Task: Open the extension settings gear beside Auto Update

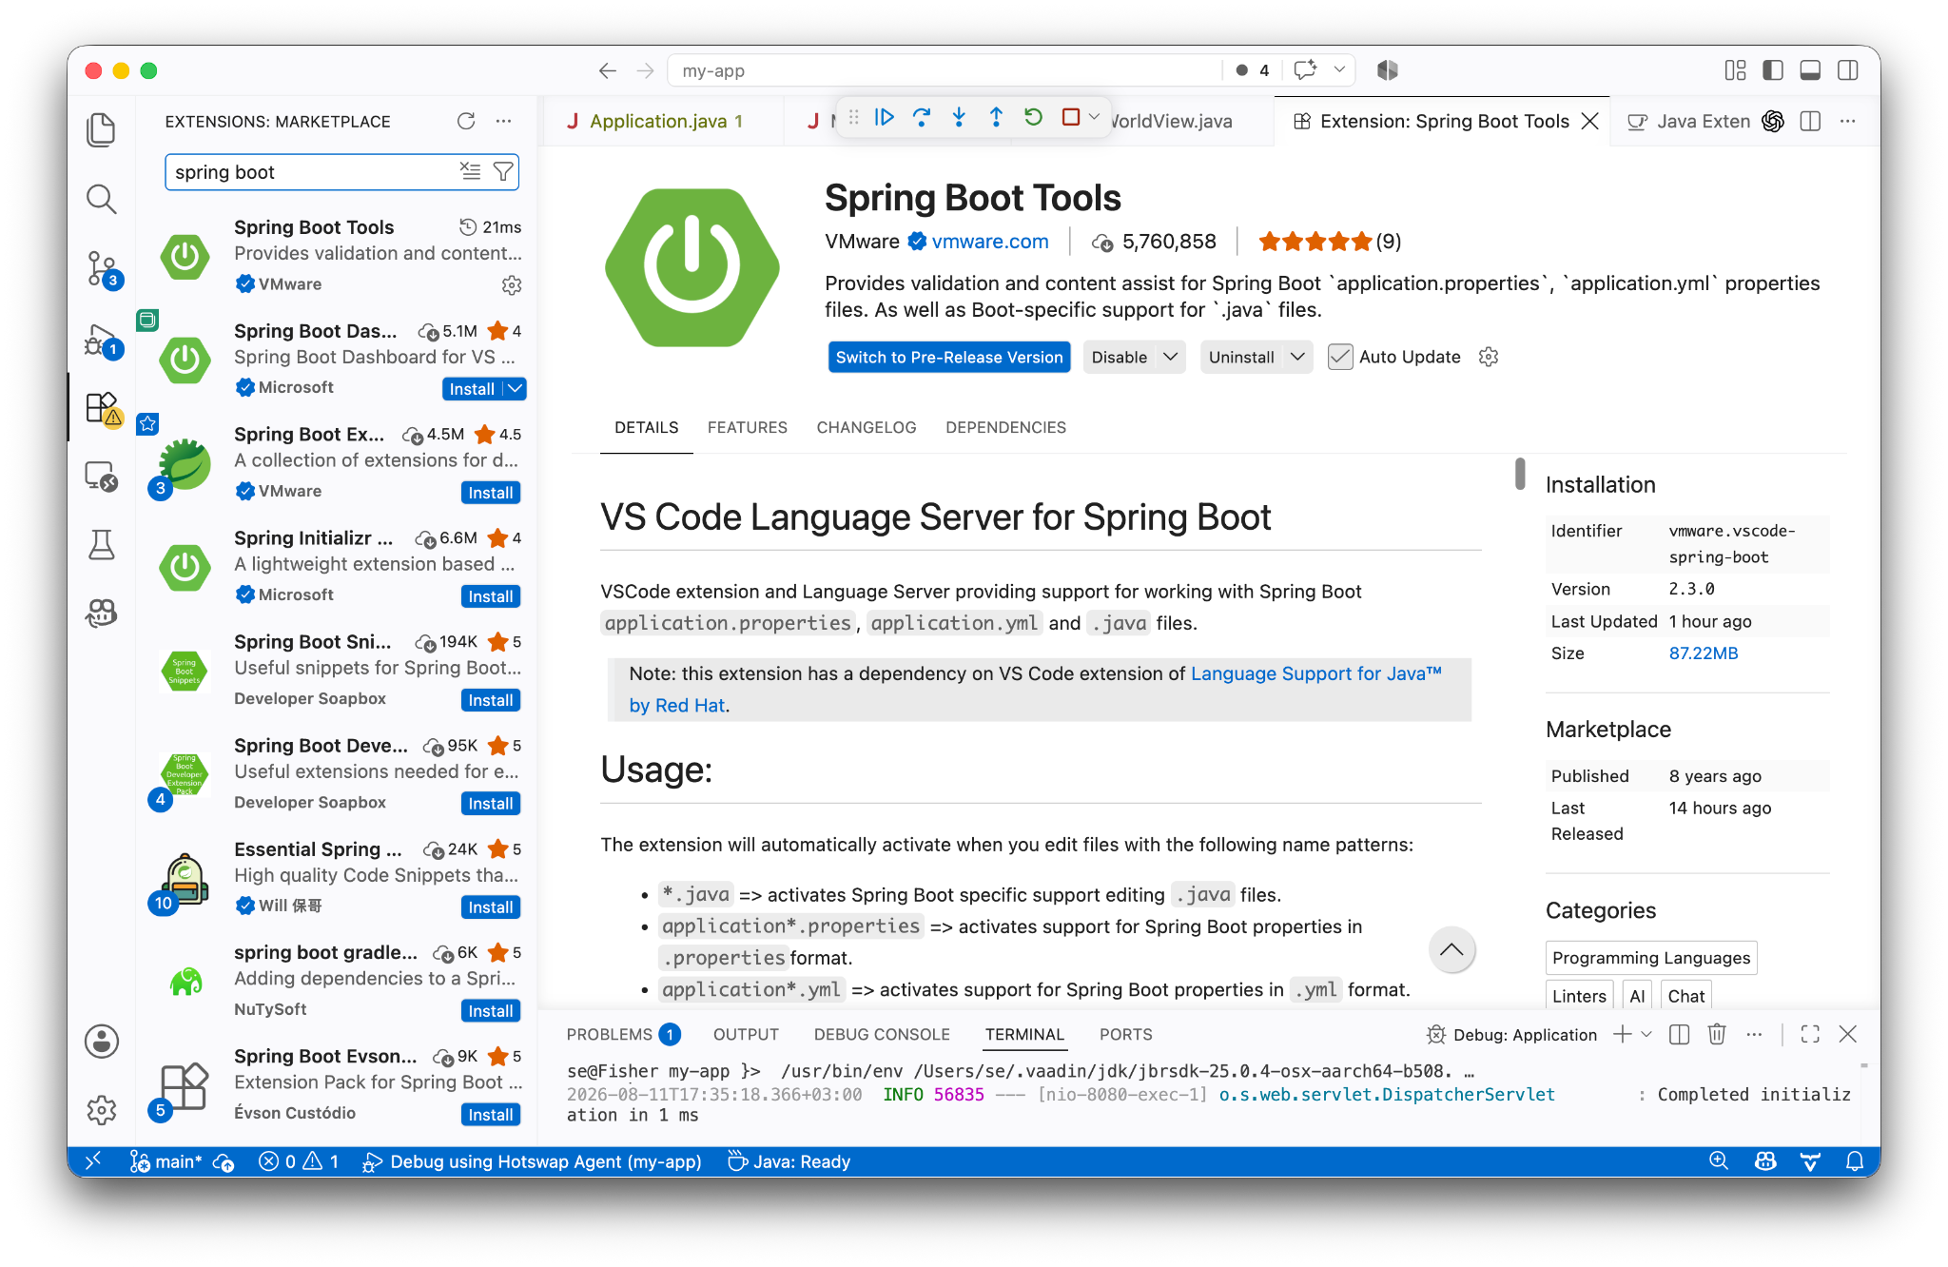Action: click(1489, 357)
